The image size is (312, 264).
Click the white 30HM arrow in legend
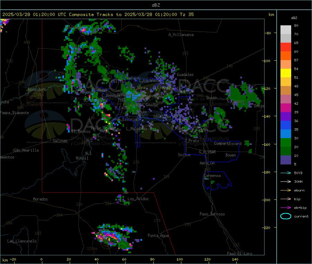tap(286, 181)
